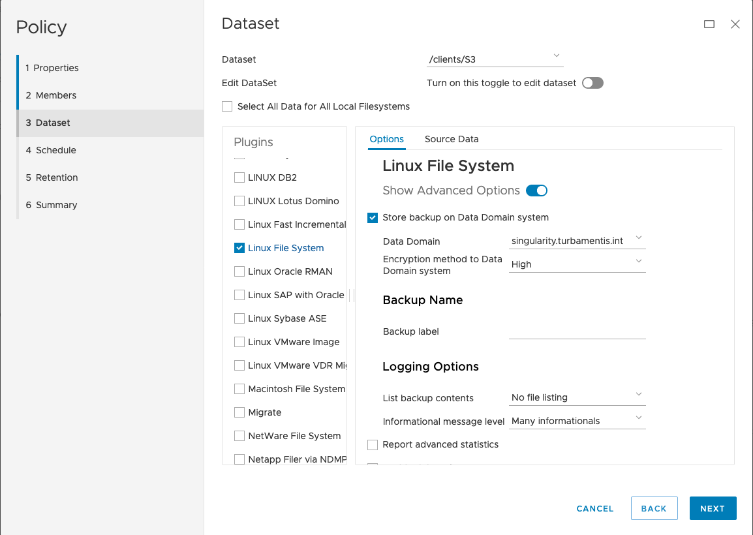Viewport: 753px width, 535px height.
Task: Uncheck the Linux File System plugin
Action: [x=239, y=248]
